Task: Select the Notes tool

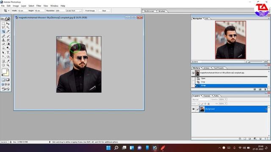Action: coord(3,61)
